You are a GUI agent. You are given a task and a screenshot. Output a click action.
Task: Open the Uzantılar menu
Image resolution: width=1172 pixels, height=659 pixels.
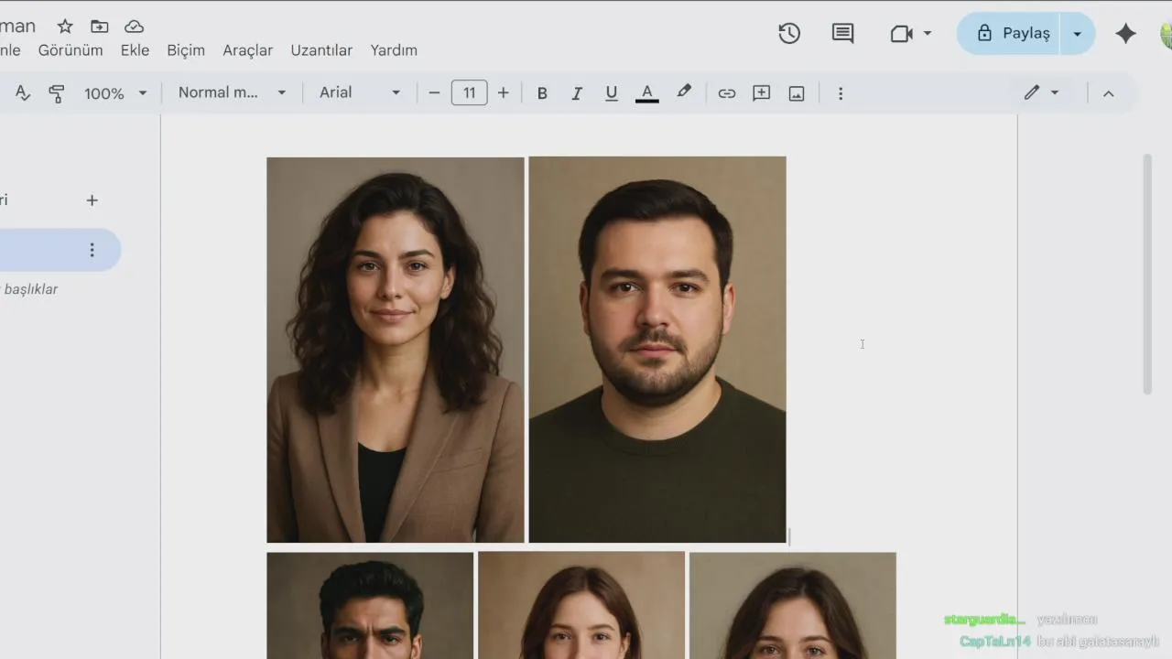pyautogui.click(x=321, y=50)
